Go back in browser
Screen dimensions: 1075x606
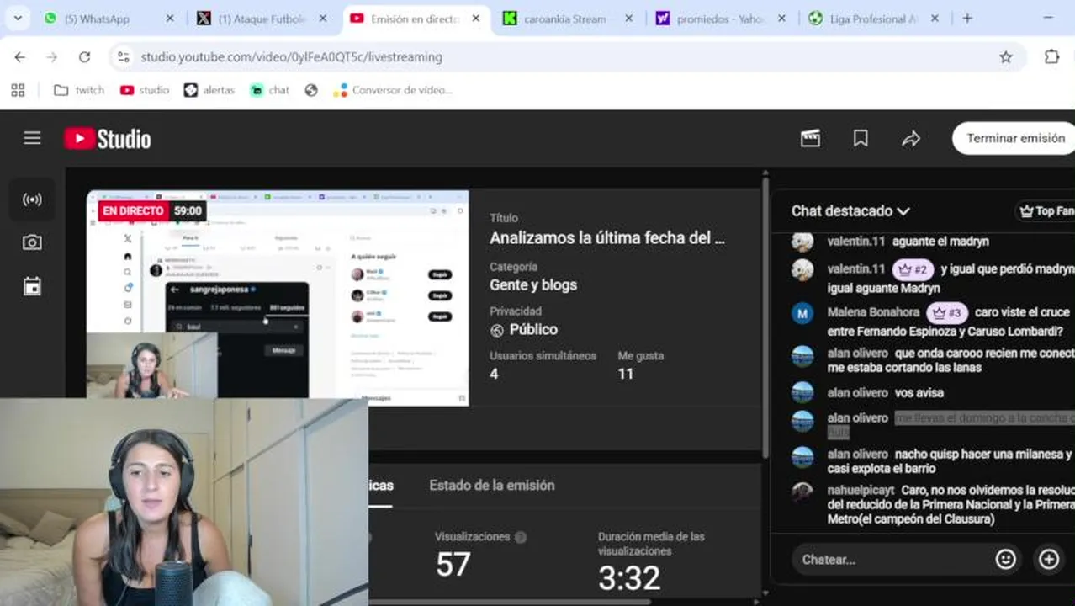pyautogui.click(x=20, y=57)
